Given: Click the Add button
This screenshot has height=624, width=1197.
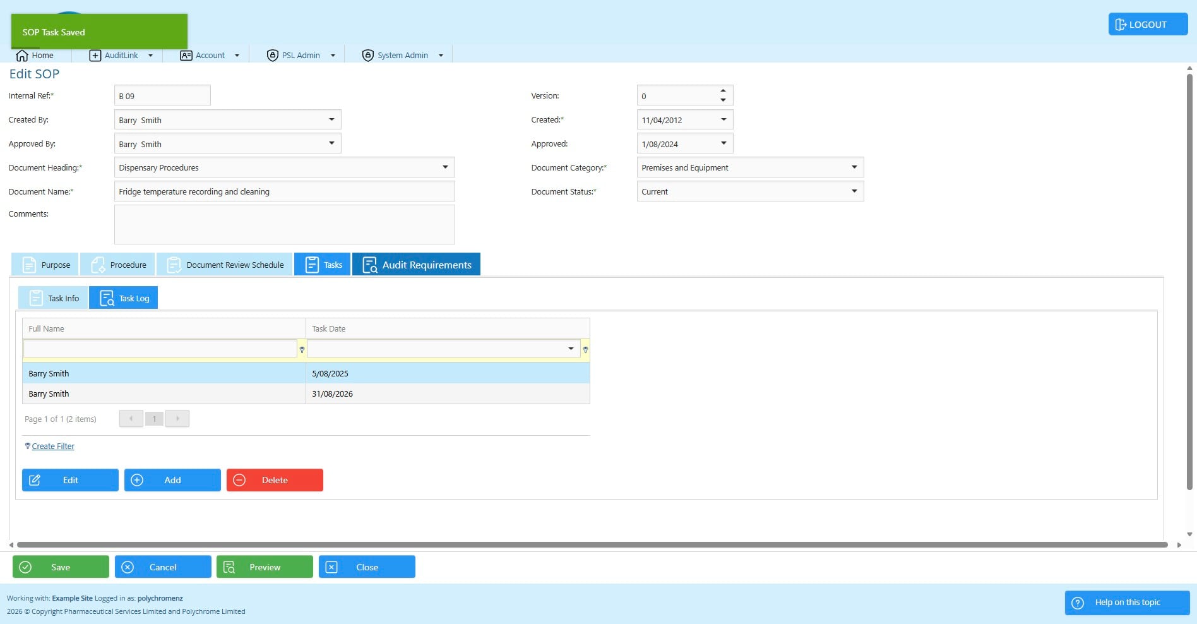Looking at the screenshot, I should coord(172,480).
